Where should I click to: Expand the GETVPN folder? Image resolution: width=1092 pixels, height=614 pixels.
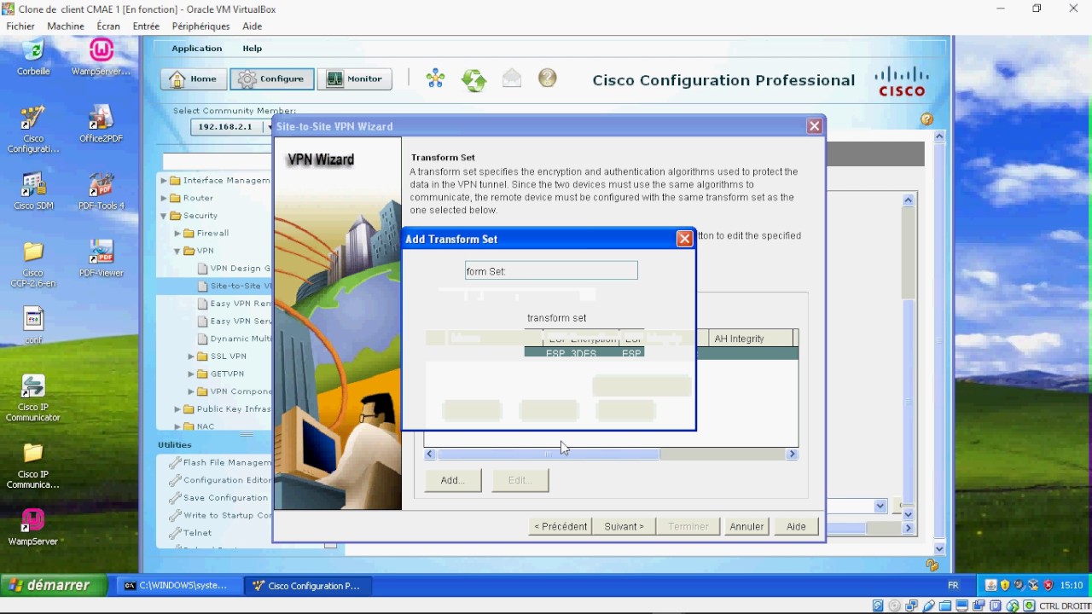[x=192, y=374]
